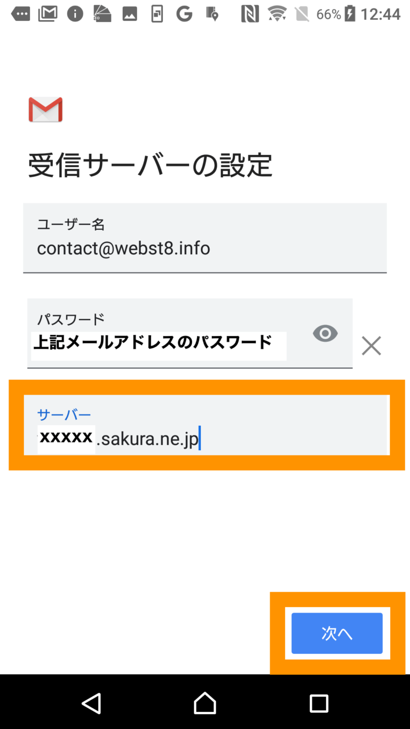Tap the Wi-Fi status icon
The width and height of the screenshot is (410, 729).
pos(277,14)
